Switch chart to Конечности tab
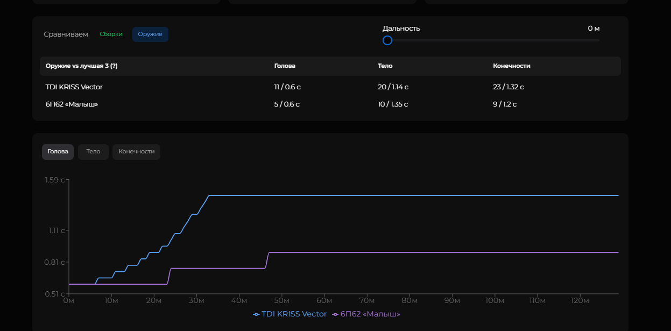This screenshot has width=671, height=331. 137,152
